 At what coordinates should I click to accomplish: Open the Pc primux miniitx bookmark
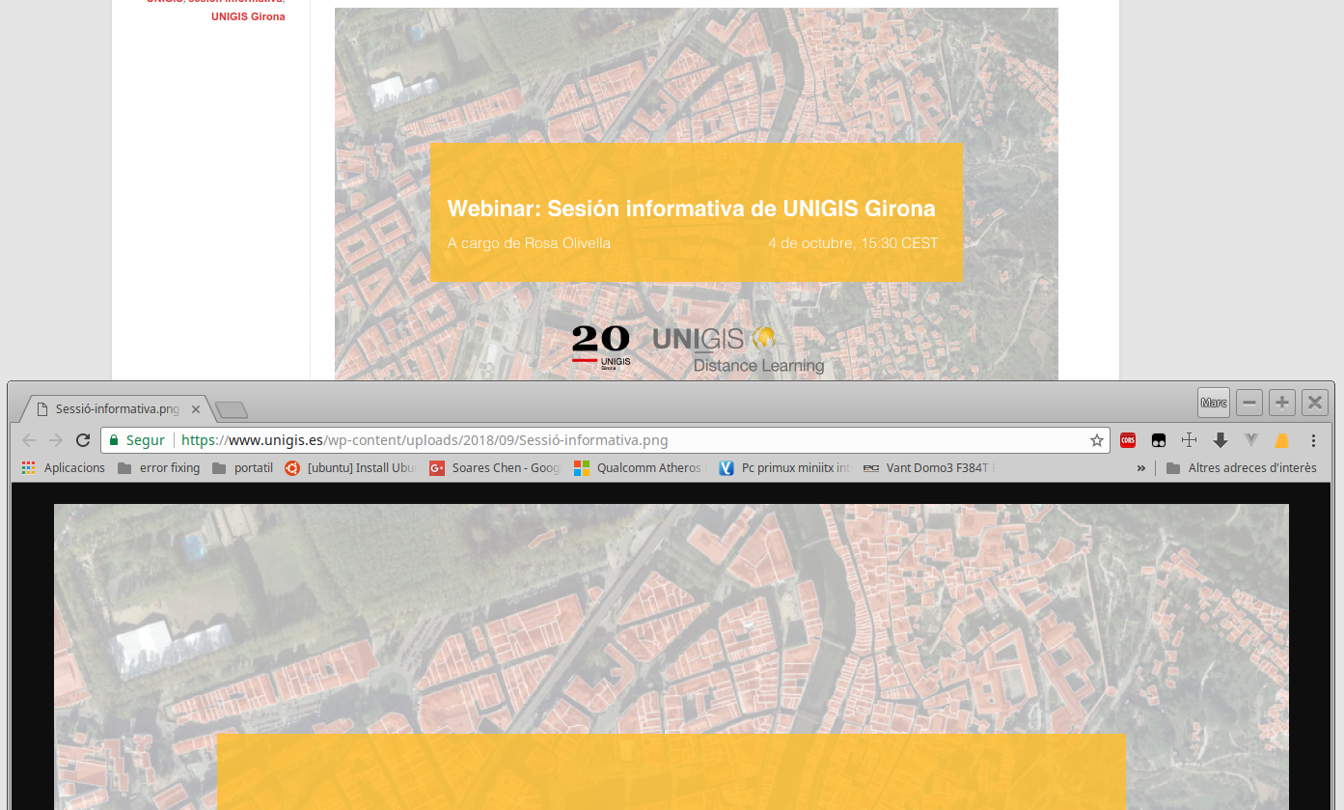click(x=784, y=468)
